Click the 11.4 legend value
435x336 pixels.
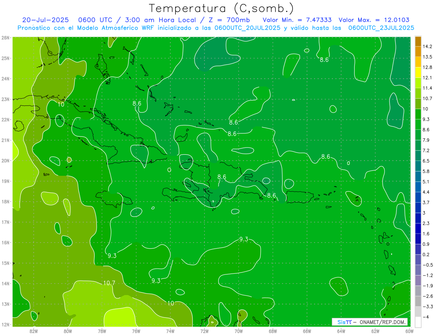[428, 88]
